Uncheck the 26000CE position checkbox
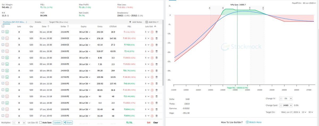The width and height of the screenshot is (319, 126). click(x=3, y=58)
